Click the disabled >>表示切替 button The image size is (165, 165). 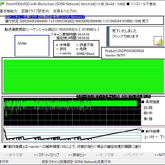pyautogui.click(x=13, y=155)
